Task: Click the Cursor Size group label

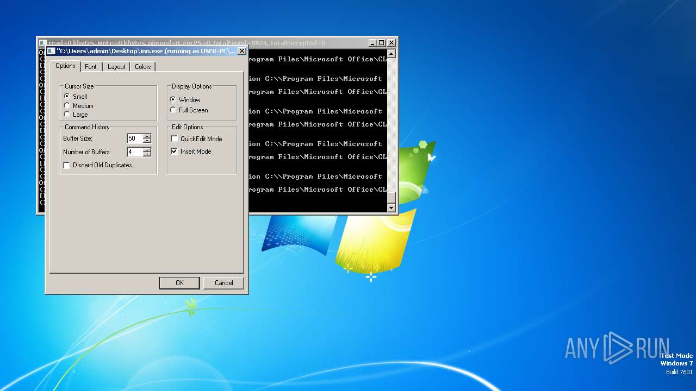Action: [79, 86]
